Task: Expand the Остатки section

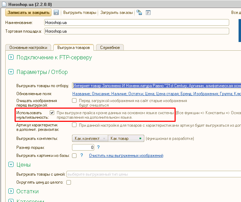Action: click(11, 191)
